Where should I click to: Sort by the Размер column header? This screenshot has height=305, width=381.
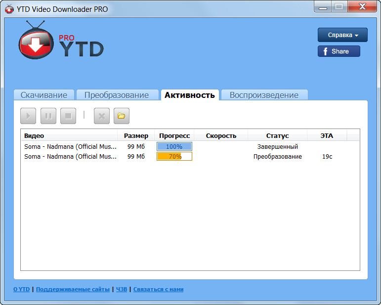[x=136, y=135]
